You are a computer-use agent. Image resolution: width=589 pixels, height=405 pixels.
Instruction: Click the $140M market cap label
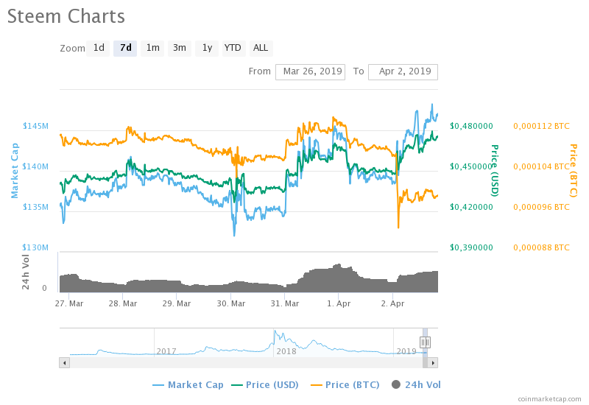(x=35, y=166)
